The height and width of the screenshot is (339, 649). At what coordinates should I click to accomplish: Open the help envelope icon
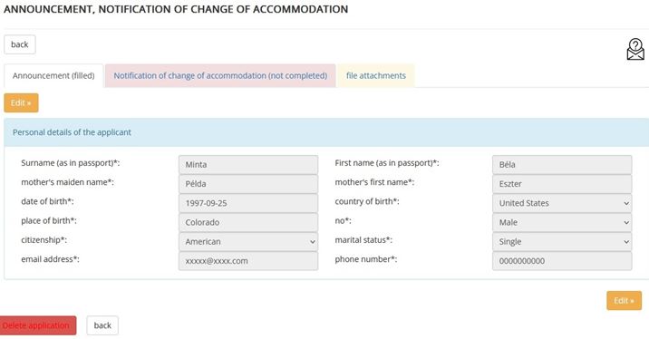[x=635, y=49]
